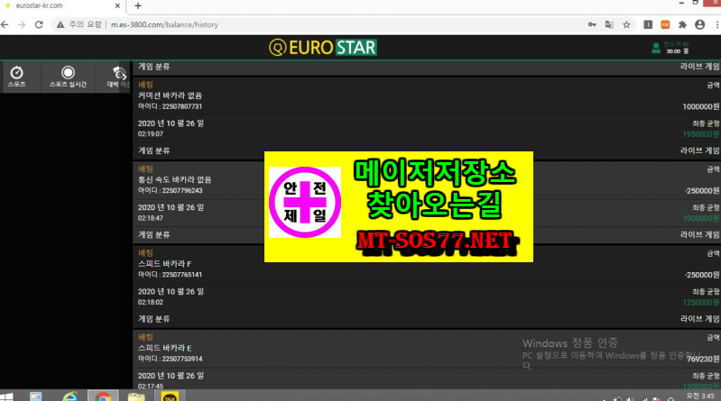Select ID 아이디 : 22507765141

click(x=170, y=275)
